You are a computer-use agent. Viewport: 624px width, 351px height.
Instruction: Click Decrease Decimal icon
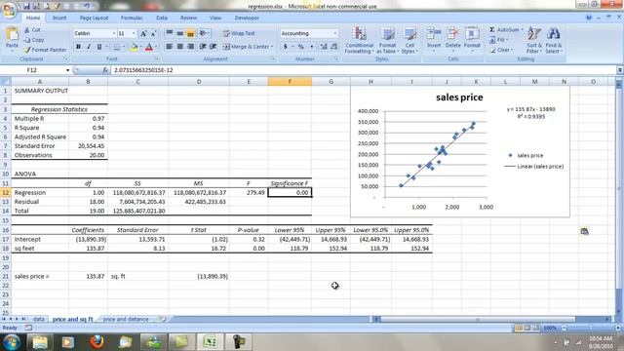(333, 47)
